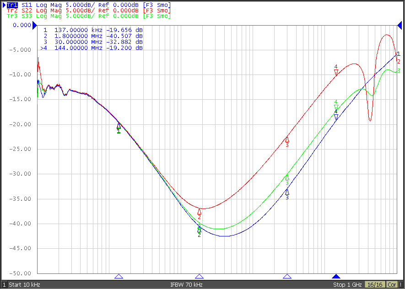Click marker 1 triangle on frequency axis
Image resolution: width=405 pixels, height=289 pixels.
(x=119, y=276)
